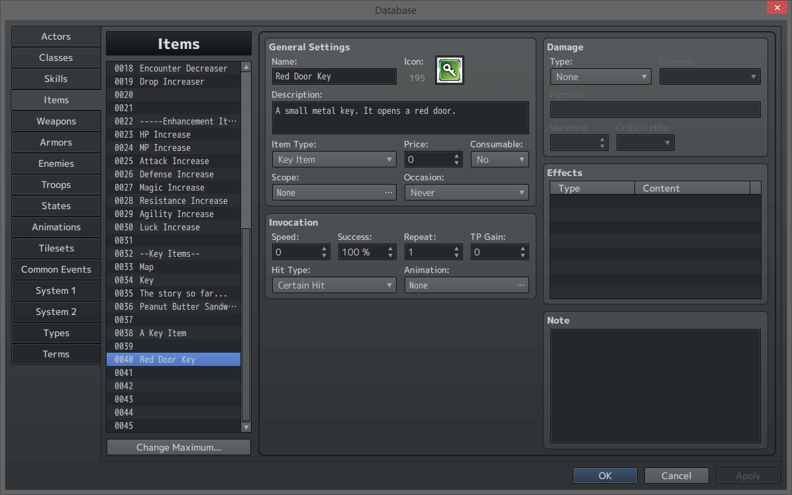Click the Note text area
The width and height of the screenshot is (792, 495).
(x=655, y=386)
